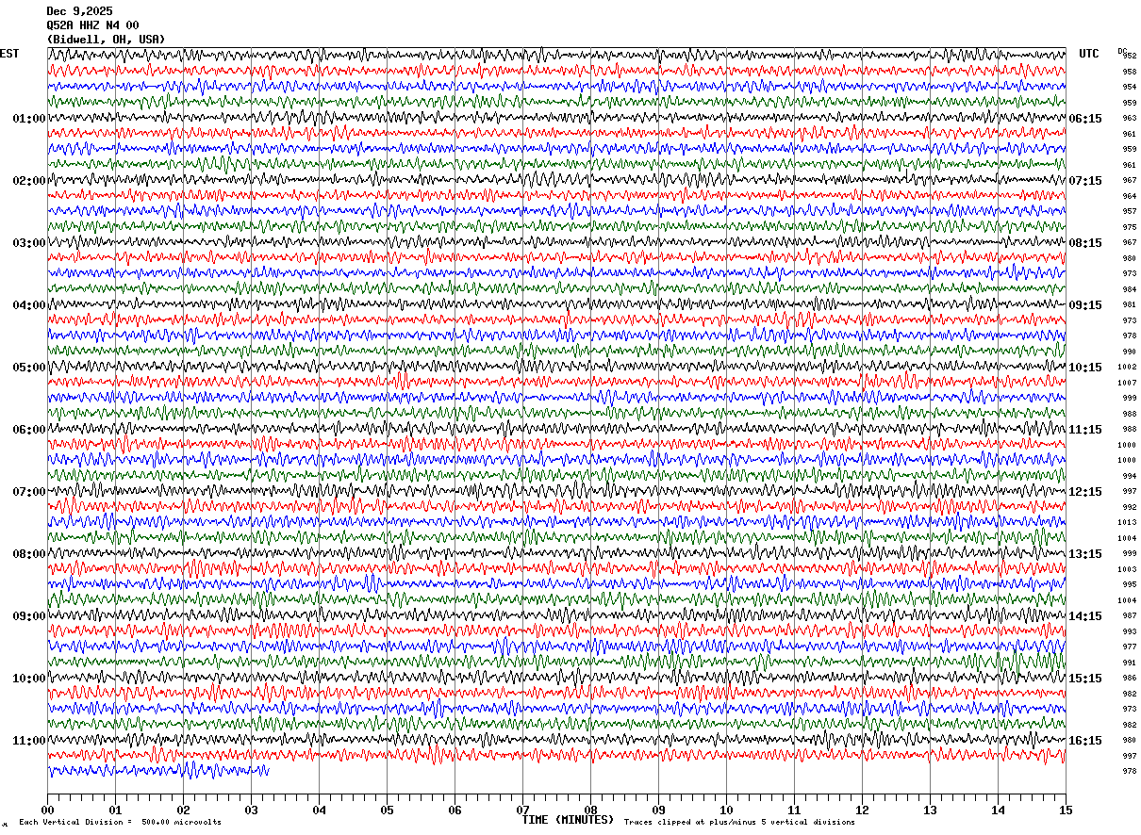Select the 08:00 EST row label
The width and height of the screenshot is (1141, 835).
[x=29, y=554]
